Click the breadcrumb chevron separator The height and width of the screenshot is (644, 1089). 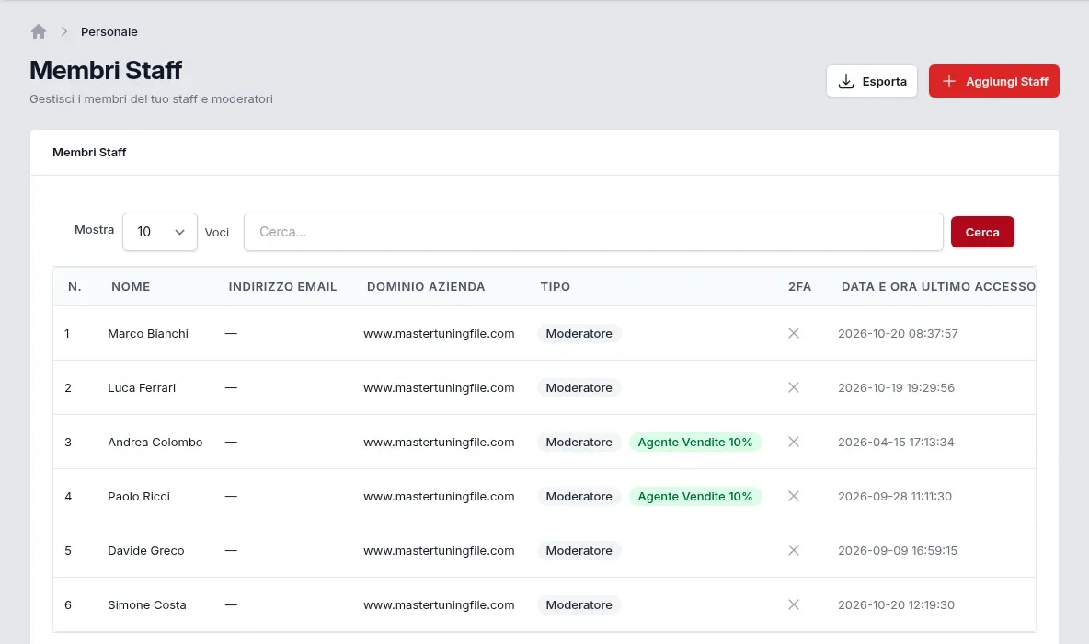[63, 31]
